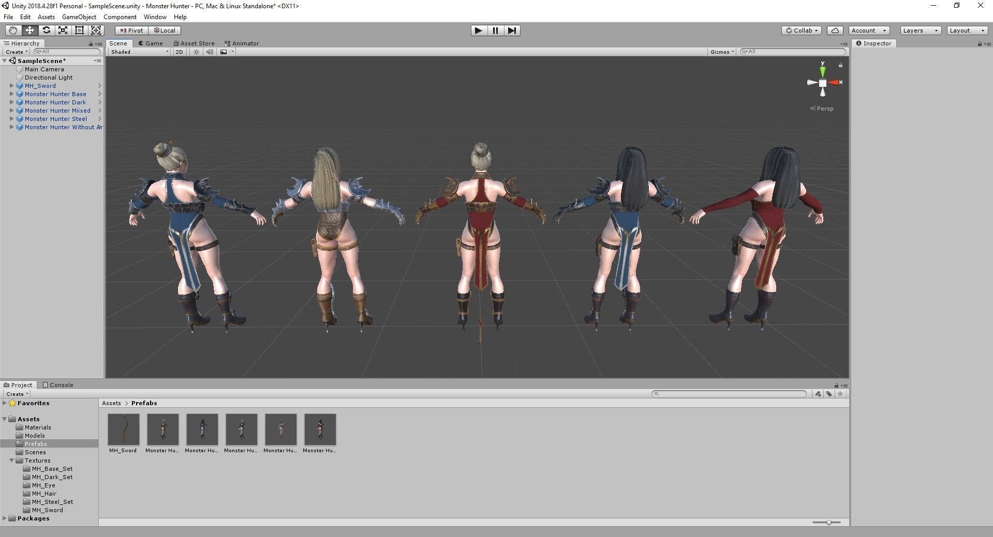Toggle scene audio icon
The height and width of the screenshot is (537, 993).
pos(210,52)
